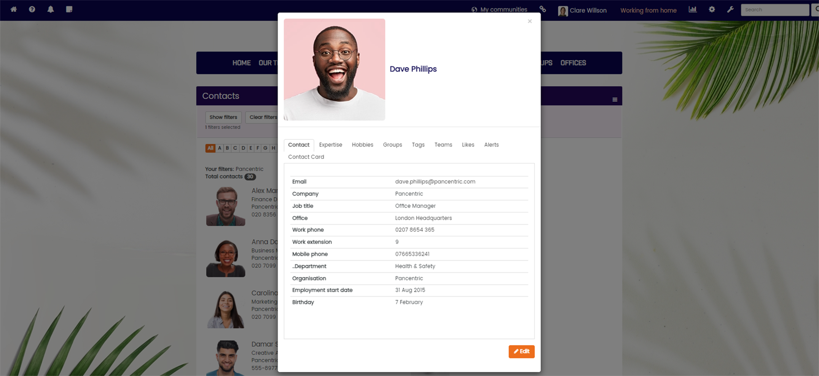This screenshot has width=819, height=376.
Task: Edit Dave Phillips's contact details
Action: pyautogui.click(x=521, y=352)
